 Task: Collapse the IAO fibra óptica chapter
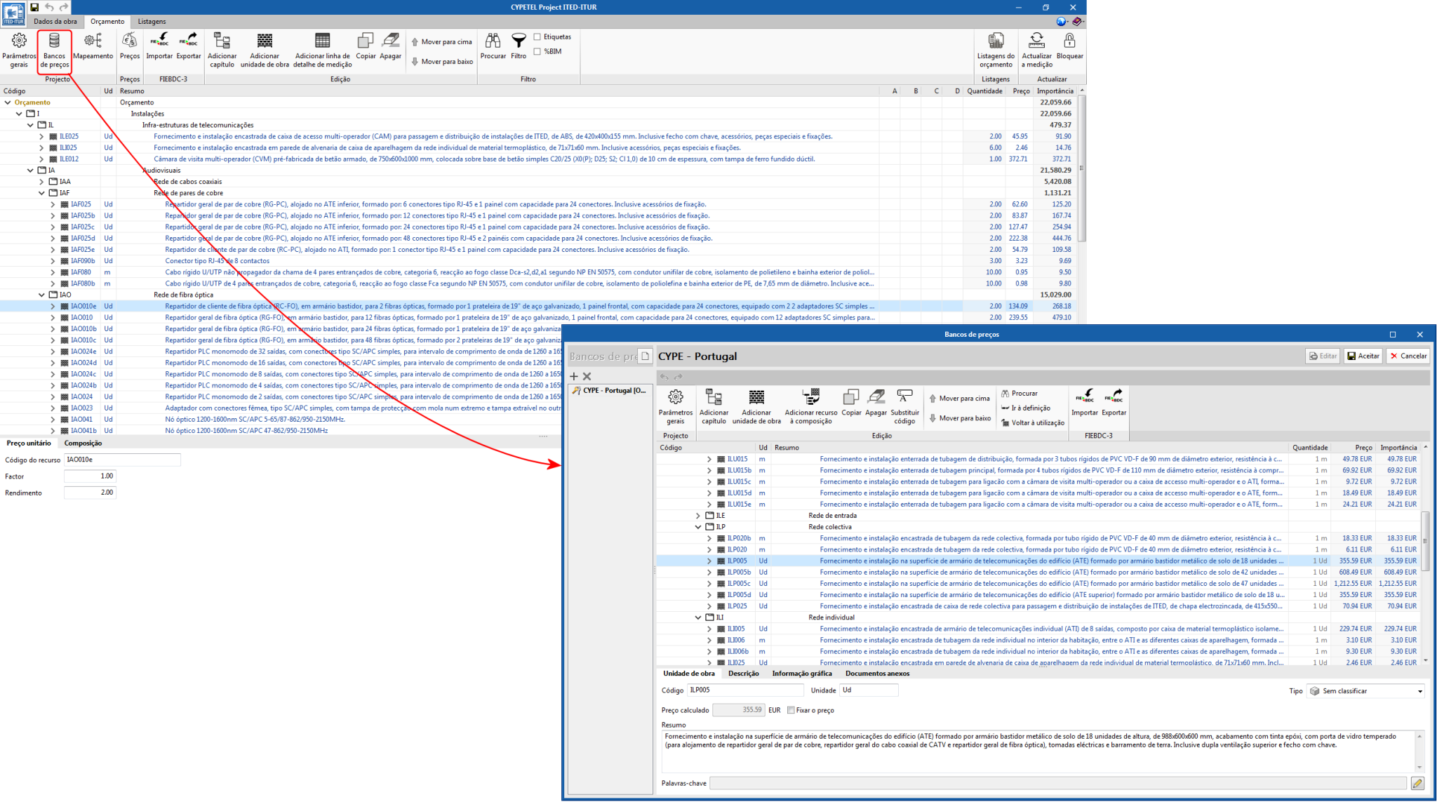tap(41, 295)
